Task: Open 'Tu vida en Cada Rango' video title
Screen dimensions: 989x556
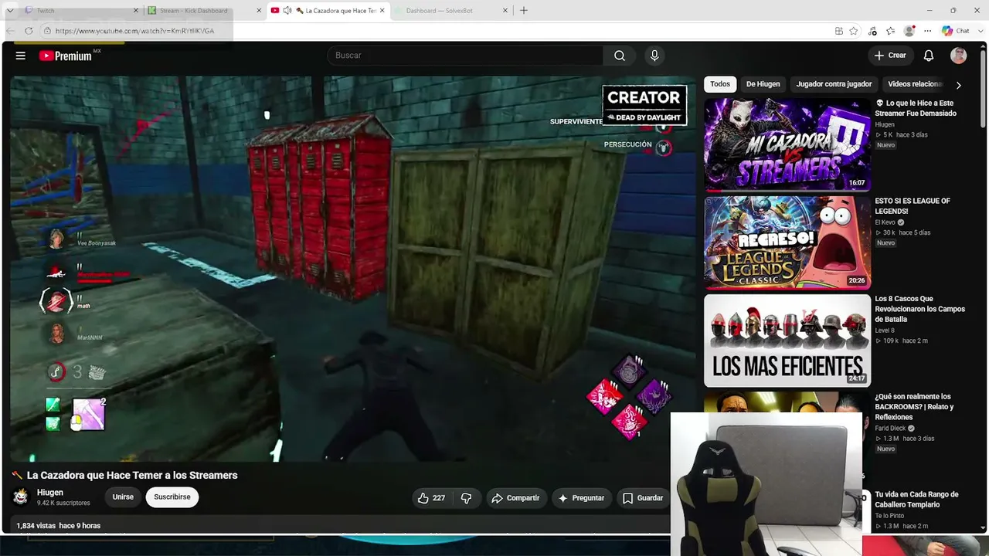Action: pyautogui.click(x=917, y=500)
